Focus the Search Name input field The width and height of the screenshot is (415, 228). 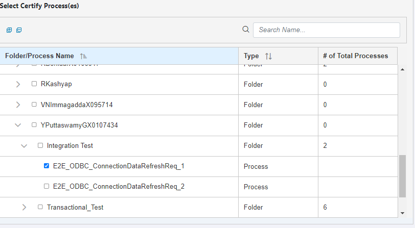326,30
